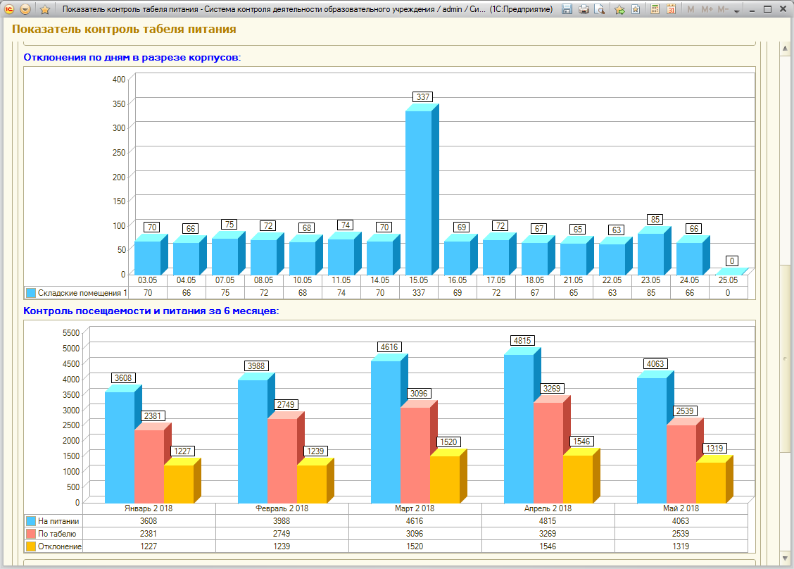Click the yellow Отклонение legend swatch
The image size is (794, 569).
31,546
